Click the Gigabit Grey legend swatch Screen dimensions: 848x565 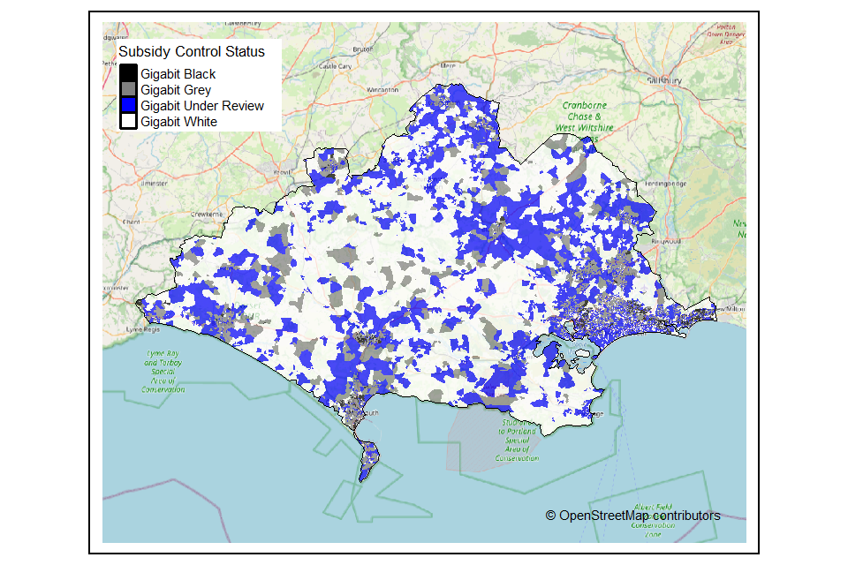(129, 89)
